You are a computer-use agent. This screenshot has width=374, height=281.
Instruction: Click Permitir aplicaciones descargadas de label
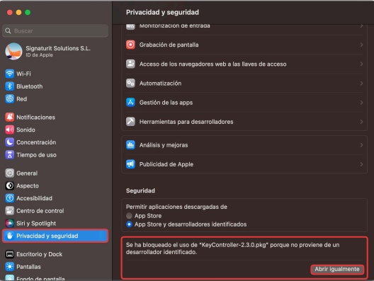tap(176, 207)
